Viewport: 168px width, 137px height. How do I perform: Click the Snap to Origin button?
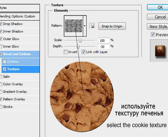coord(112,26)
